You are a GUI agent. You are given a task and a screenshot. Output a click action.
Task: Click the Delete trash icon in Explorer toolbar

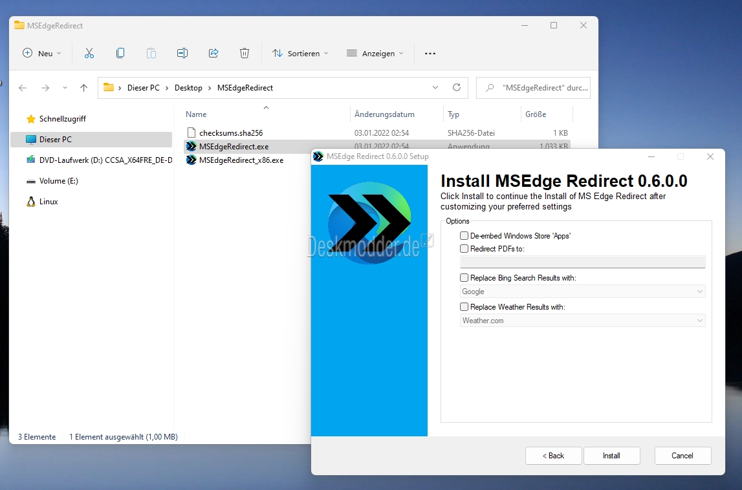244,54
